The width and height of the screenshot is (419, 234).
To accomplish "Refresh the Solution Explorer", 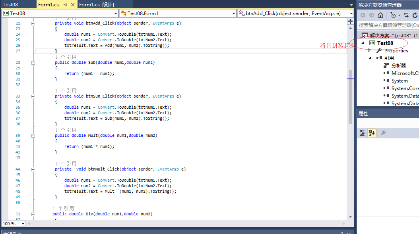I will point(415,15).
